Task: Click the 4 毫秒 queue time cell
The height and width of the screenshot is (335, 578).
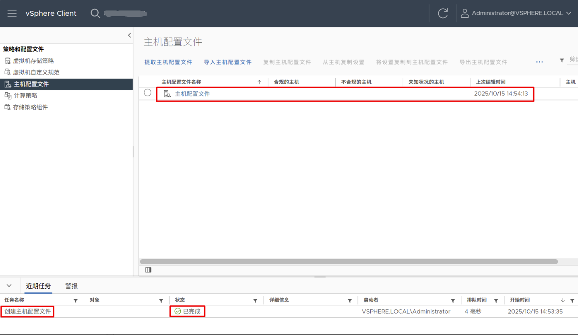Action: coord(473,312)
